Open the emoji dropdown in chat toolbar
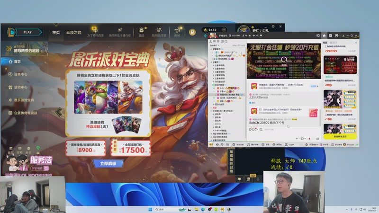The width and height of the screenshot is (379, 213). coord(255,129)
